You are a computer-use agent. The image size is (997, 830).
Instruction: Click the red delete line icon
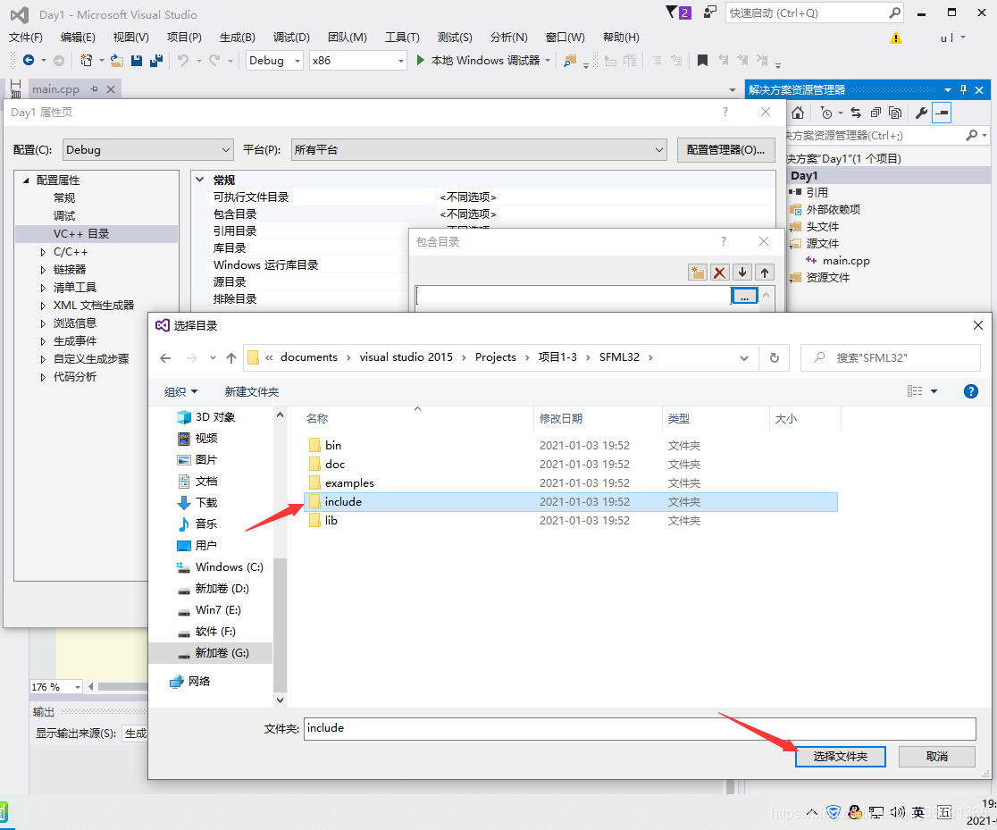pyautogui.click(x=720, y=272)
